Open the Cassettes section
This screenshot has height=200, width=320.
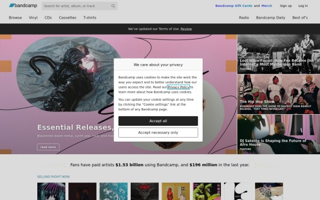(68, 18)
